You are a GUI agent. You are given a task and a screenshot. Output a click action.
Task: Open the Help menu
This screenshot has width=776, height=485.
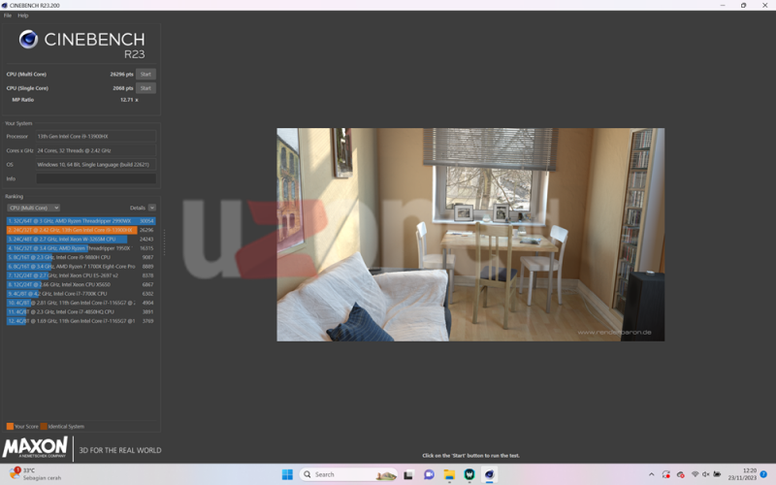point(22,16)
